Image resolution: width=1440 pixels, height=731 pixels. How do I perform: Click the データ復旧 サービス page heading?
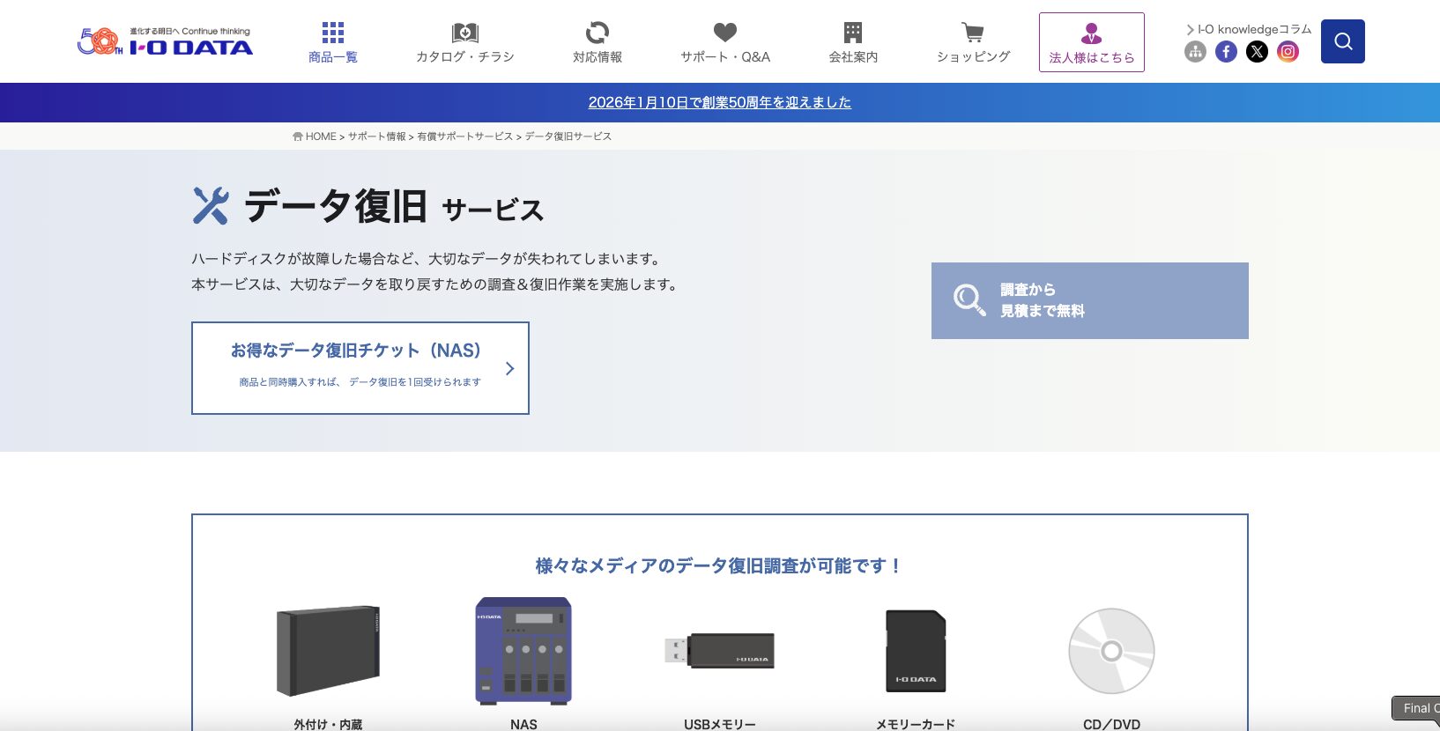pos(394,207)
